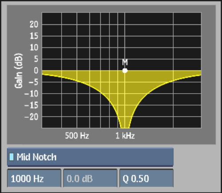This screenshot has height=193, width=222.
Task: Click the 5 dB gain scale label
Action: click(x=36, y=59)
